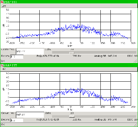Click the Gain value number above the upper window's slider
Screen dimensions: 138x127
click(x=72, y=49)
